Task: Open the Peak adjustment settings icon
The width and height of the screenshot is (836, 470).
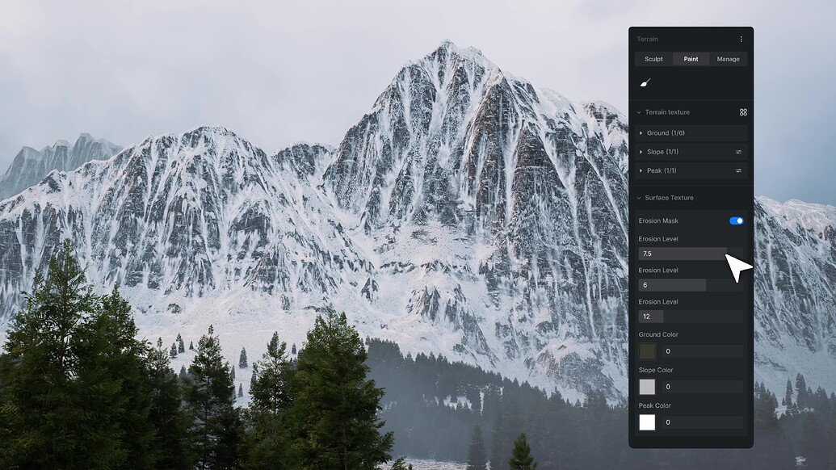Action: (740, 170)
